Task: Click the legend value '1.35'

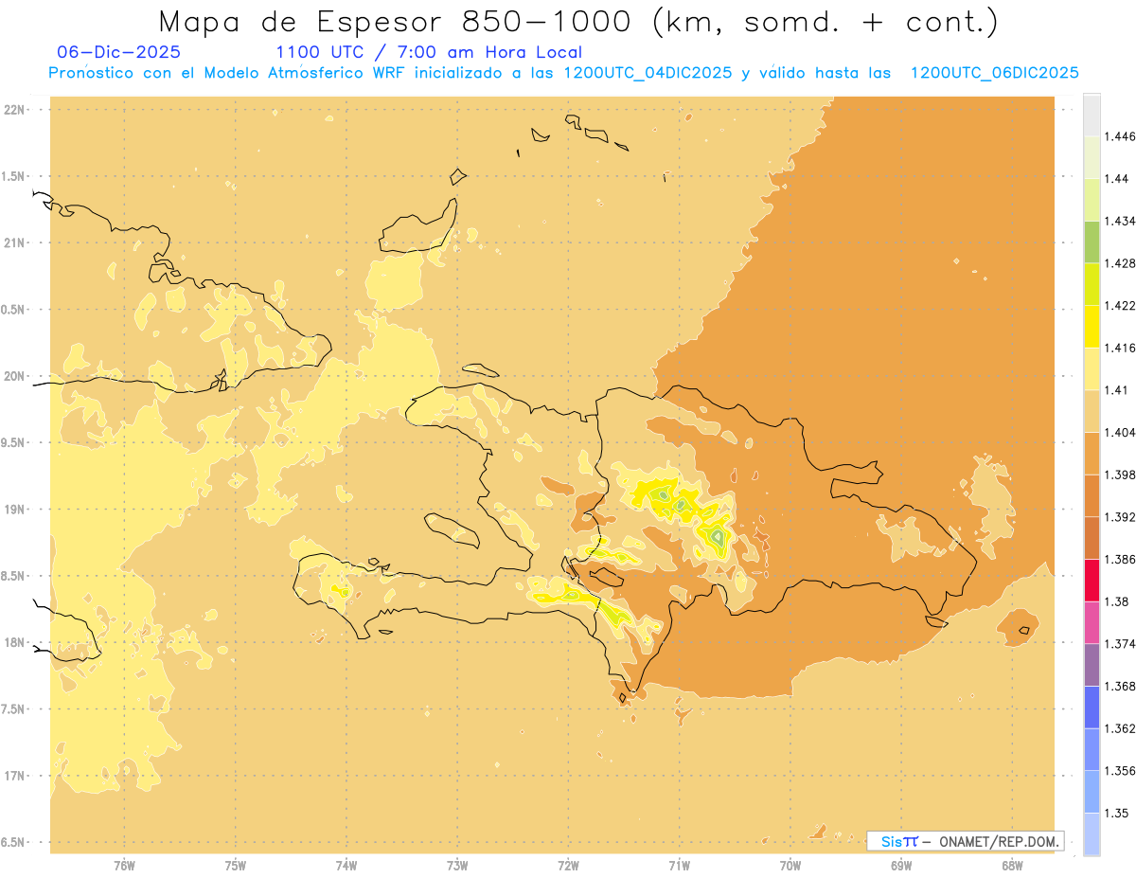Action: click(1116, 813)
